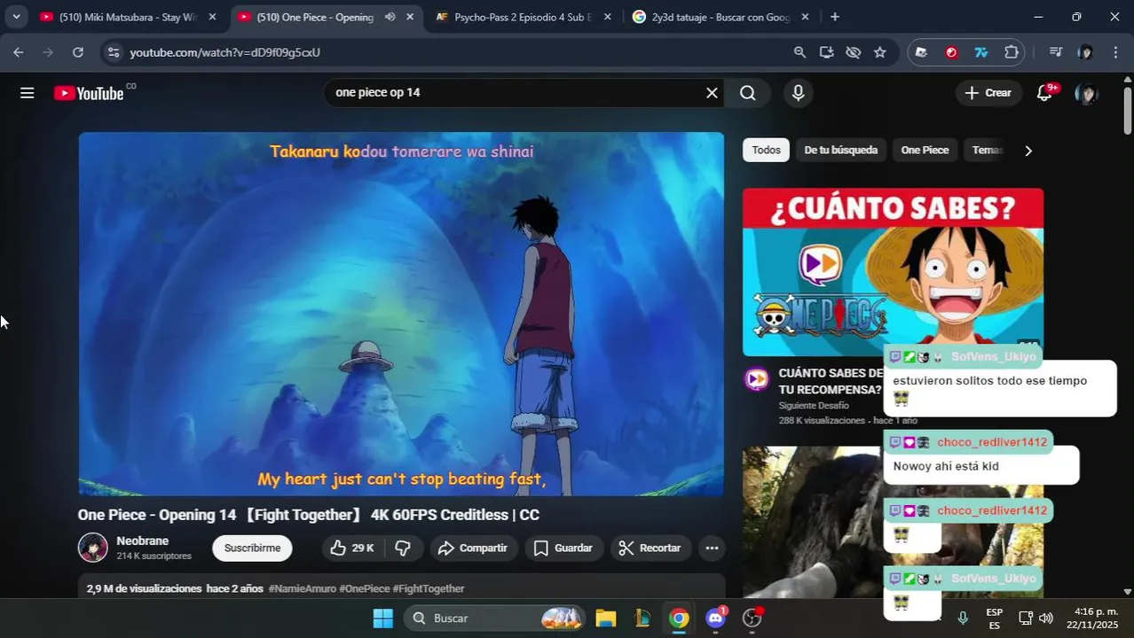Open the Neobrane channel name link

[142, 541]
